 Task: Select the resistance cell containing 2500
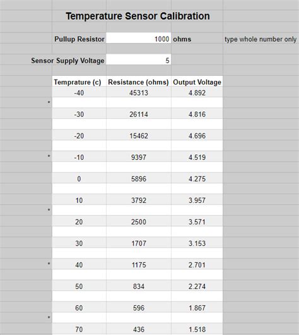(x=138, y=221)
